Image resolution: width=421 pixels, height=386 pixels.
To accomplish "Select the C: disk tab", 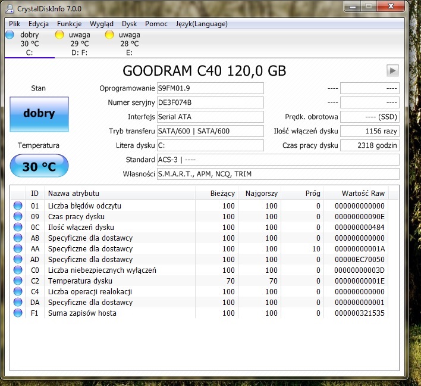I will (x=30, y=43).
